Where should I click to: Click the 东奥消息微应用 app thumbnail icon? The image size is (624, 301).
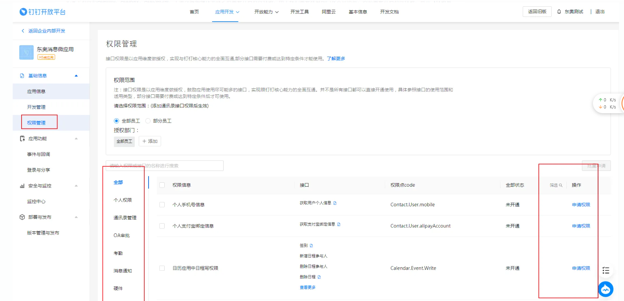coord(26,52)
